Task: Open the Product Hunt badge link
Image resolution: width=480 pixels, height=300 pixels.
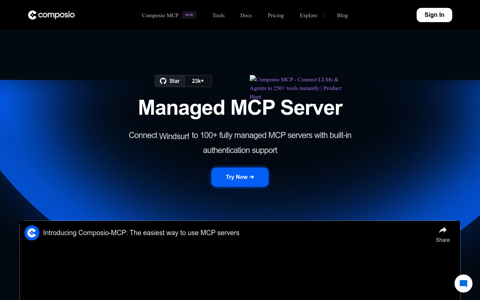Action: coord(295,88)
